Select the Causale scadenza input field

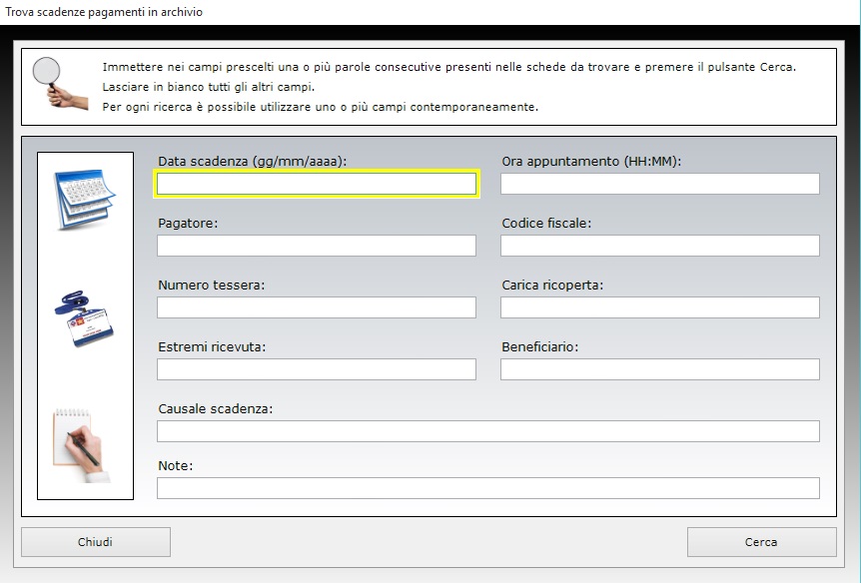tap(487, 431)
